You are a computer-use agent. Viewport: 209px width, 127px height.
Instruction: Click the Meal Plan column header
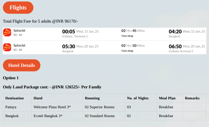tap(167, 98)
